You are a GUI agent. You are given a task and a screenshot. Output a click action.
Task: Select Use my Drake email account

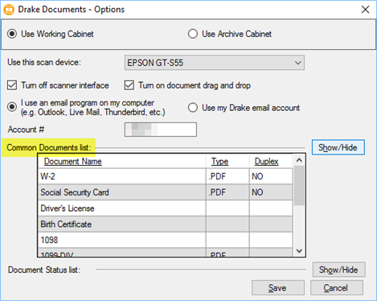[x=193, y=108]
